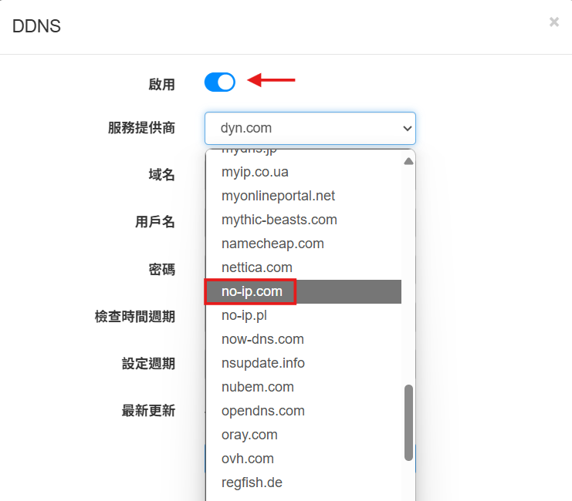Image resolution: width=572 pixels, height=501 pixels.
Task: Select myip.co.ua from the provider list
Action: point(304,172)
